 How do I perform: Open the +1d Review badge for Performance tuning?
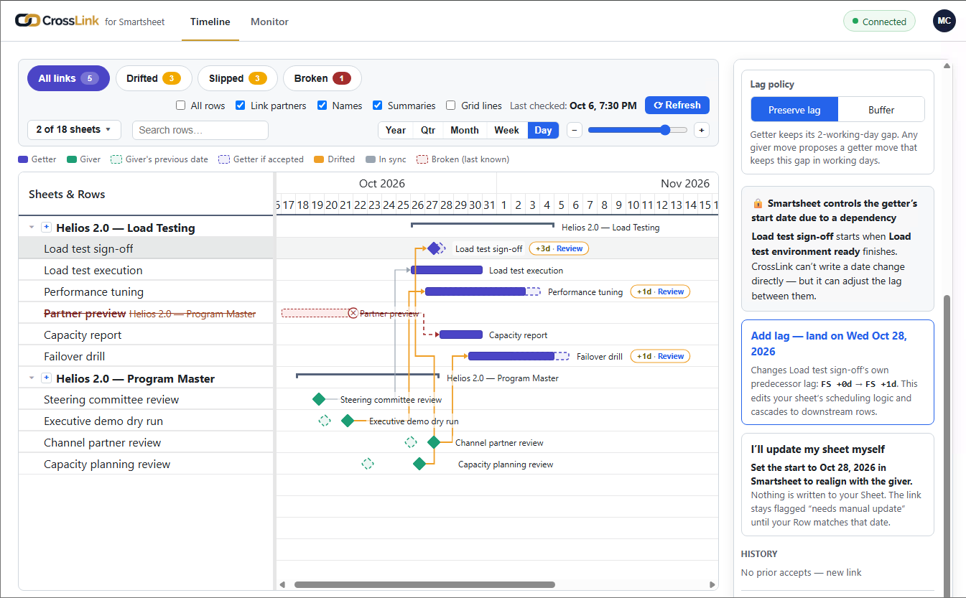pos(660,291)
